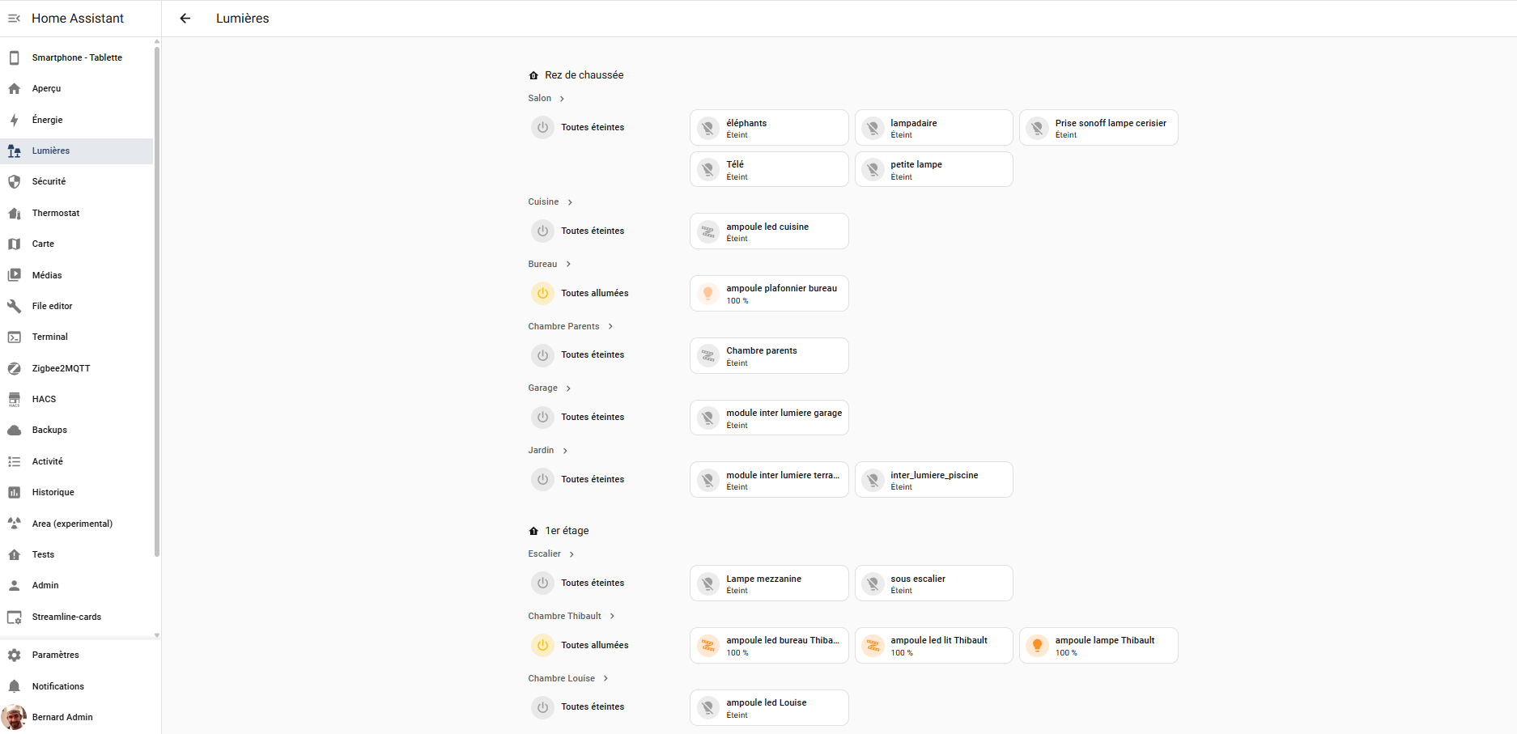Image resolution: width=1517 pixels, height=734 pixels.
Task: Open Zigbee2MQTT from the sidebar
Action: [x=61, y=368]
